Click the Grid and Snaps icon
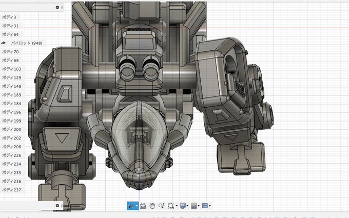349x218 pixels. click(x=194, y=206)
